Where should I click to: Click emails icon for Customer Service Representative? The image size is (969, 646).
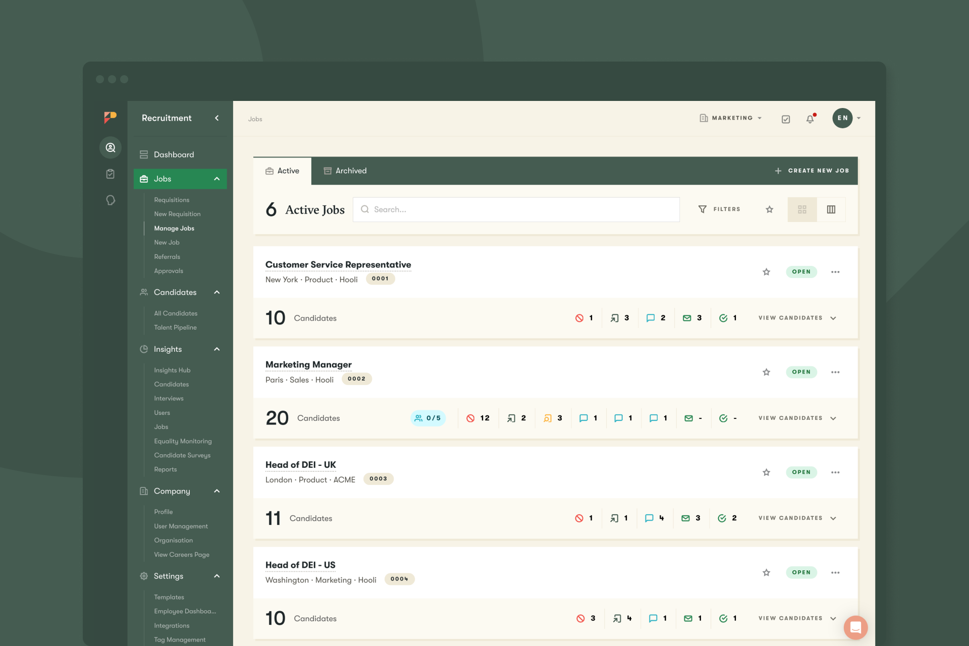[x=687, y=318]
